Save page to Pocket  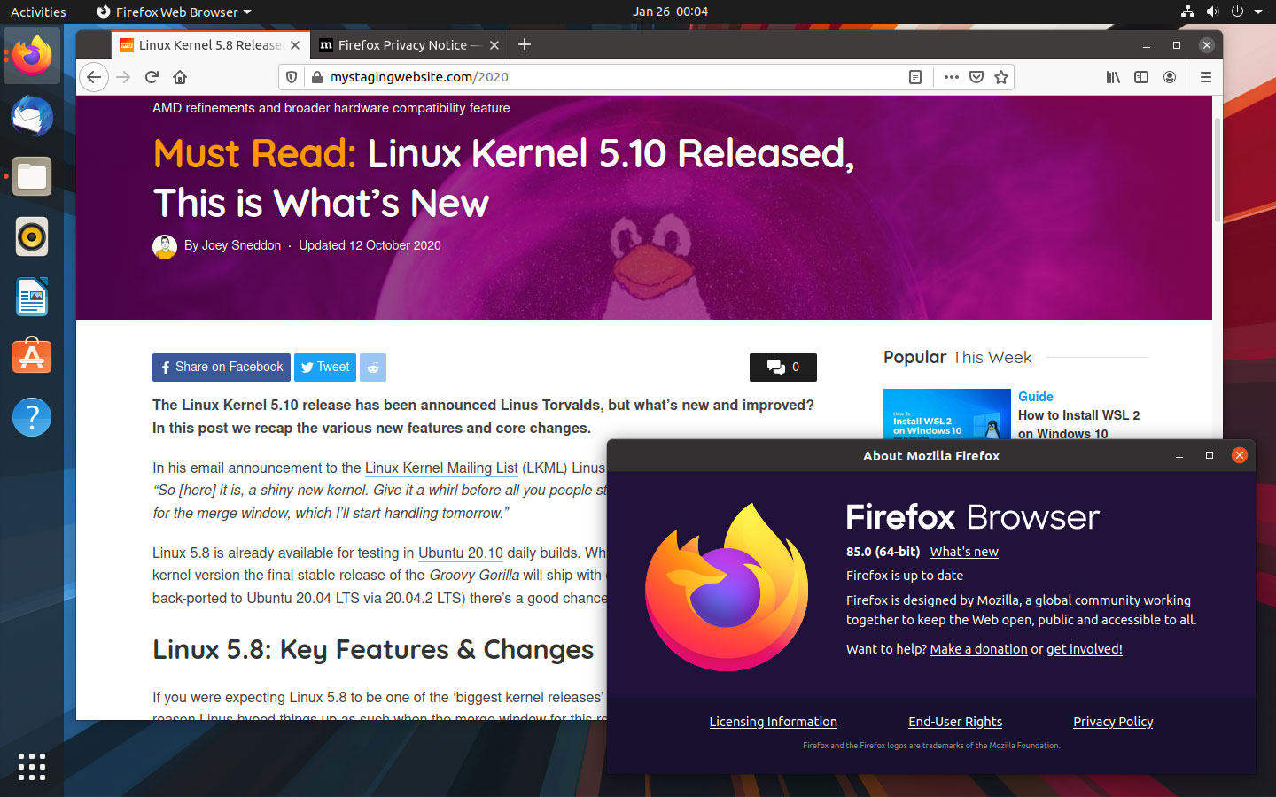(976, 77)
